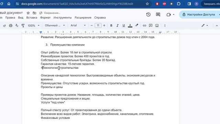This screenshot has width=220, height=124.
Task: Decrease the font size
Action: (92, 25)
